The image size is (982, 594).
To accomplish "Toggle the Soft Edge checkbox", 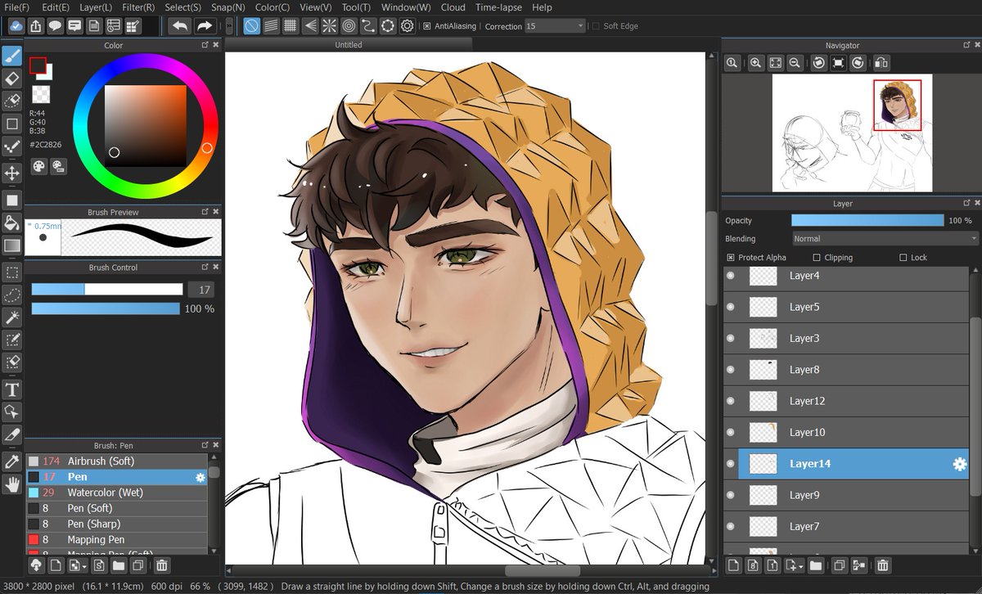I will click(596, 26).
